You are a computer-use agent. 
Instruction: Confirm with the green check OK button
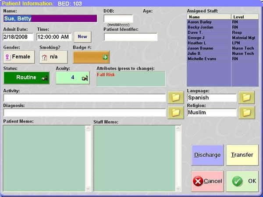(x=242, y=181)
